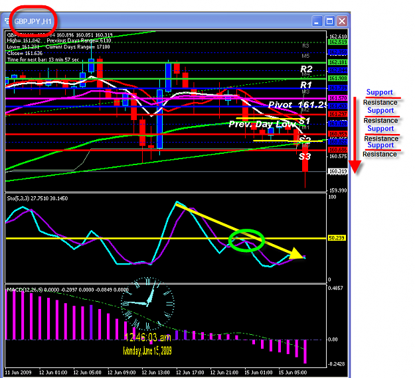
Task: Select the MACD(12,26,9) indicator label
Action: [x=68, y=290]
